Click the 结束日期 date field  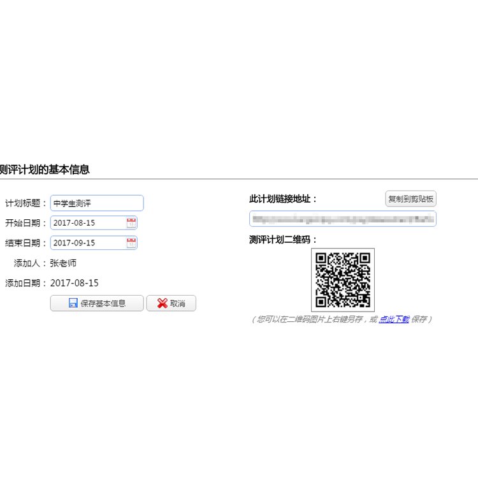pos(94,243)
